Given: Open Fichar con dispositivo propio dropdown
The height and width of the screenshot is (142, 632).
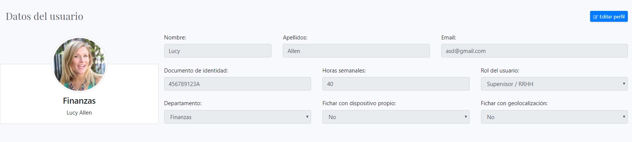Looking at the screenshot, I should point(396,117).
